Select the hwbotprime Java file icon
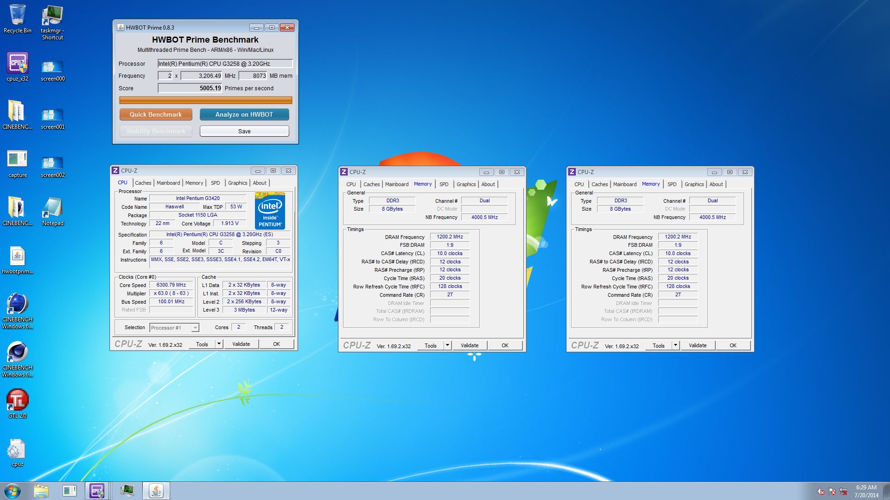Screen dimensions: 890x500 click(x=18, y=260)
